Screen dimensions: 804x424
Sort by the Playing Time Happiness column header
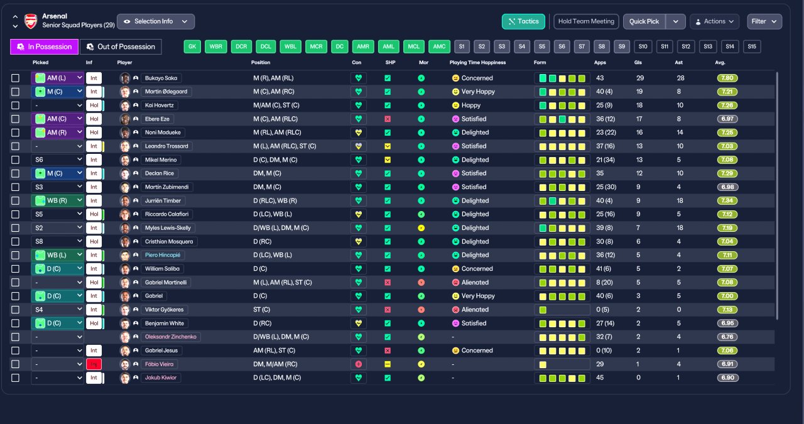478,63
